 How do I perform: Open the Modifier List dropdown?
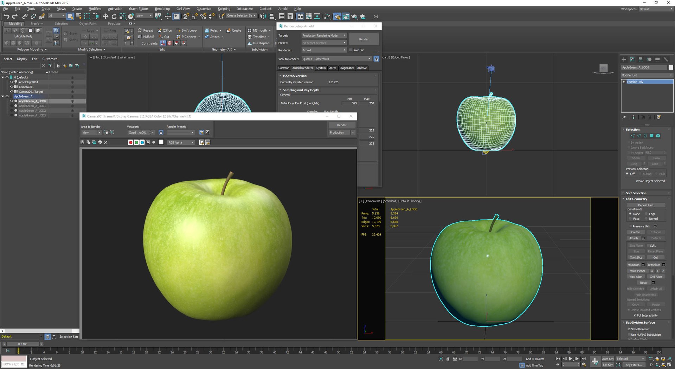[647, 75]
